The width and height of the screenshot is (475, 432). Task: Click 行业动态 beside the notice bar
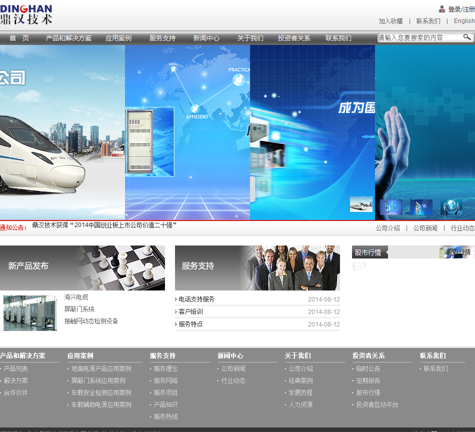pos(462,228)
